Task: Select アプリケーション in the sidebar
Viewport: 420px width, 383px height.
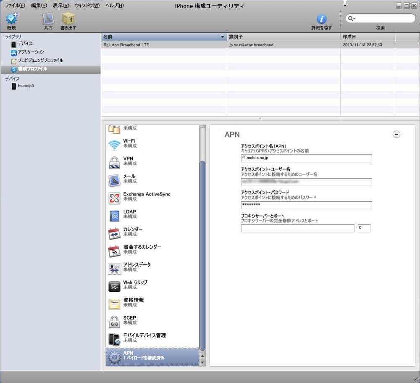Action: (31, 52)
